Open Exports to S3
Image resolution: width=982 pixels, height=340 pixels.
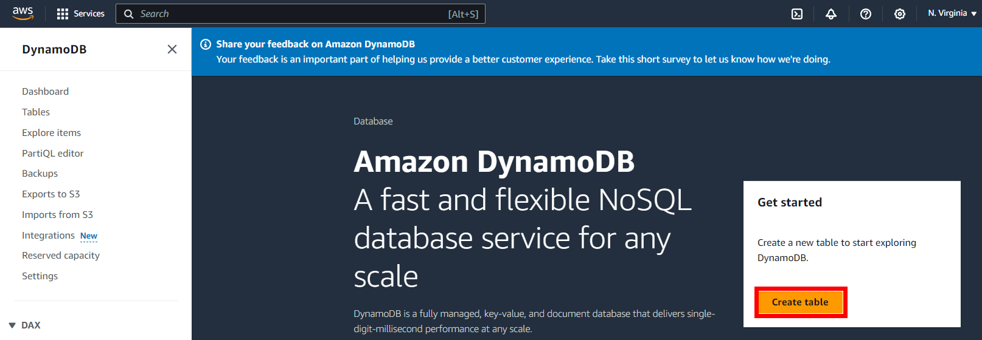(x=50, y=194)
